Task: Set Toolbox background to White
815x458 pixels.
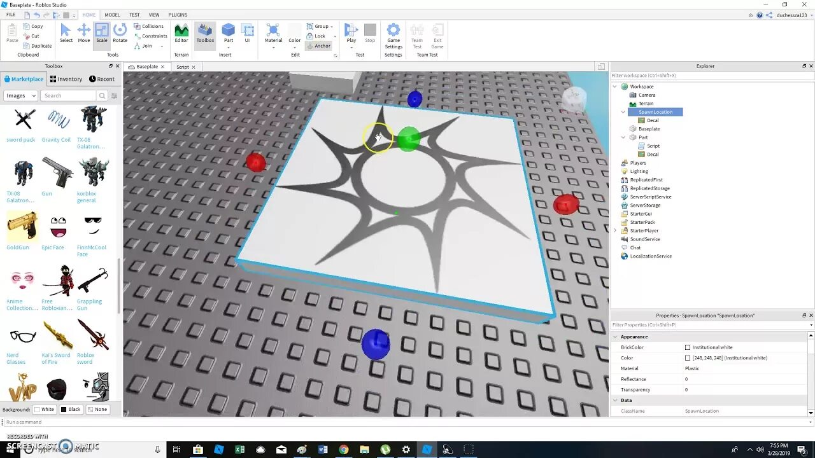Action: 45,409
